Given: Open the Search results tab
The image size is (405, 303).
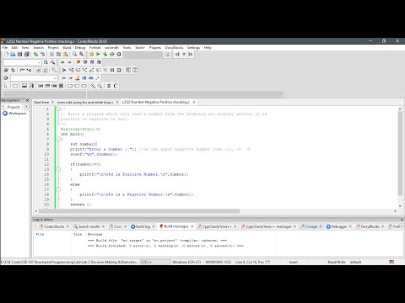Looking at the screenshot, I should tap(89, 226).
